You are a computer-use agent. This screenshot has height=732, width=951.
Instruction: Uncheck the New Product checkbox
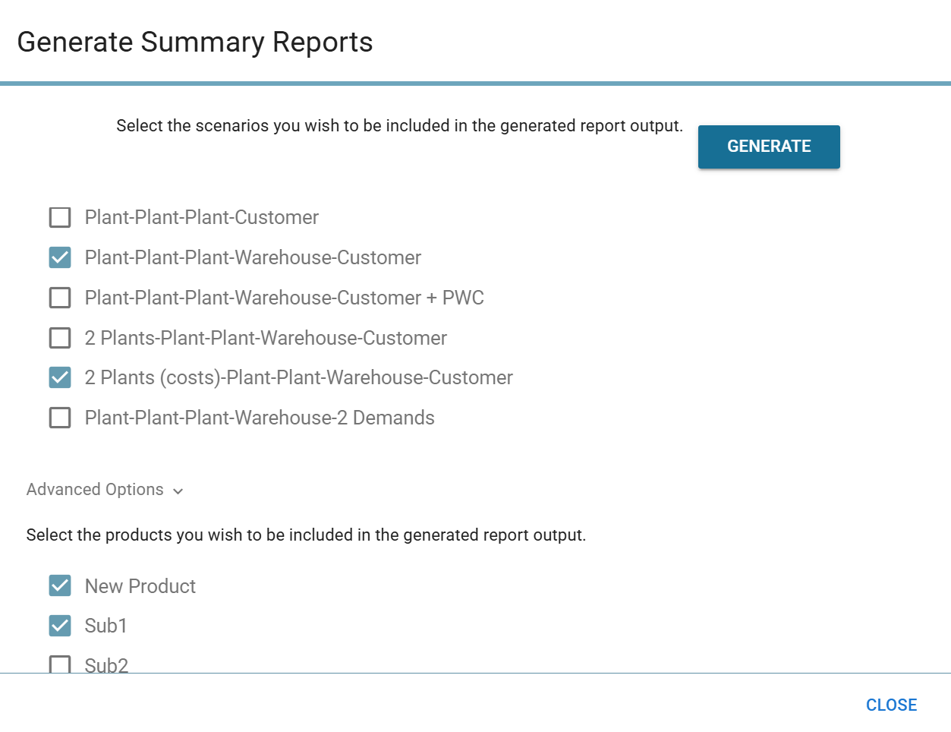pyautogui.click(x=60, y=585)
